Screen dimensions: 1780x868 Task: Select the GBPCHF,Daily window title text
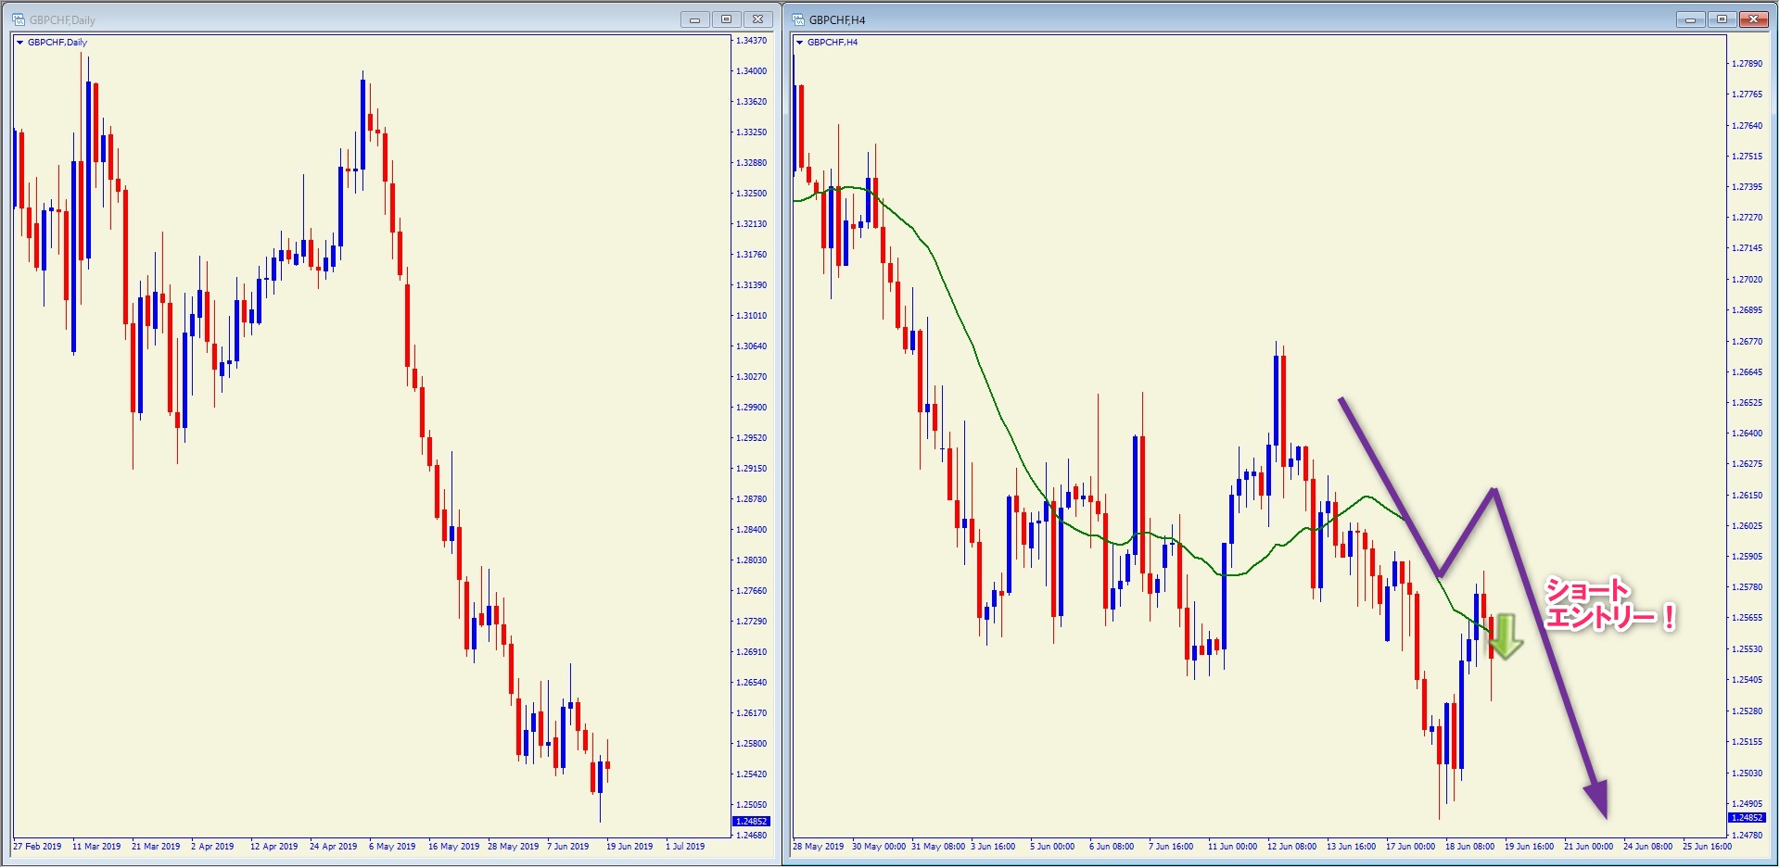point(62,19)
